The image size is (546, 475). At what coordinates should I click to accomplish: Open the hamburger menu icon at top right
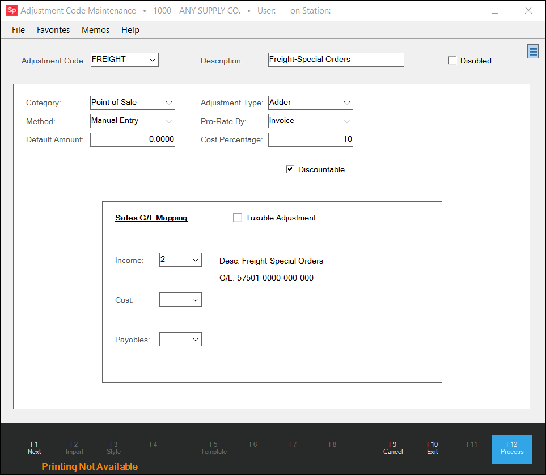tap(533, 52)
